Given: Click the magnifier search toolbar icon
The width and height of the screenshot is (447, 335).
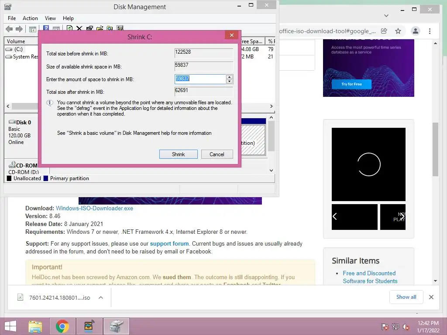Looking at the screenshot, I should click(110, 28).
